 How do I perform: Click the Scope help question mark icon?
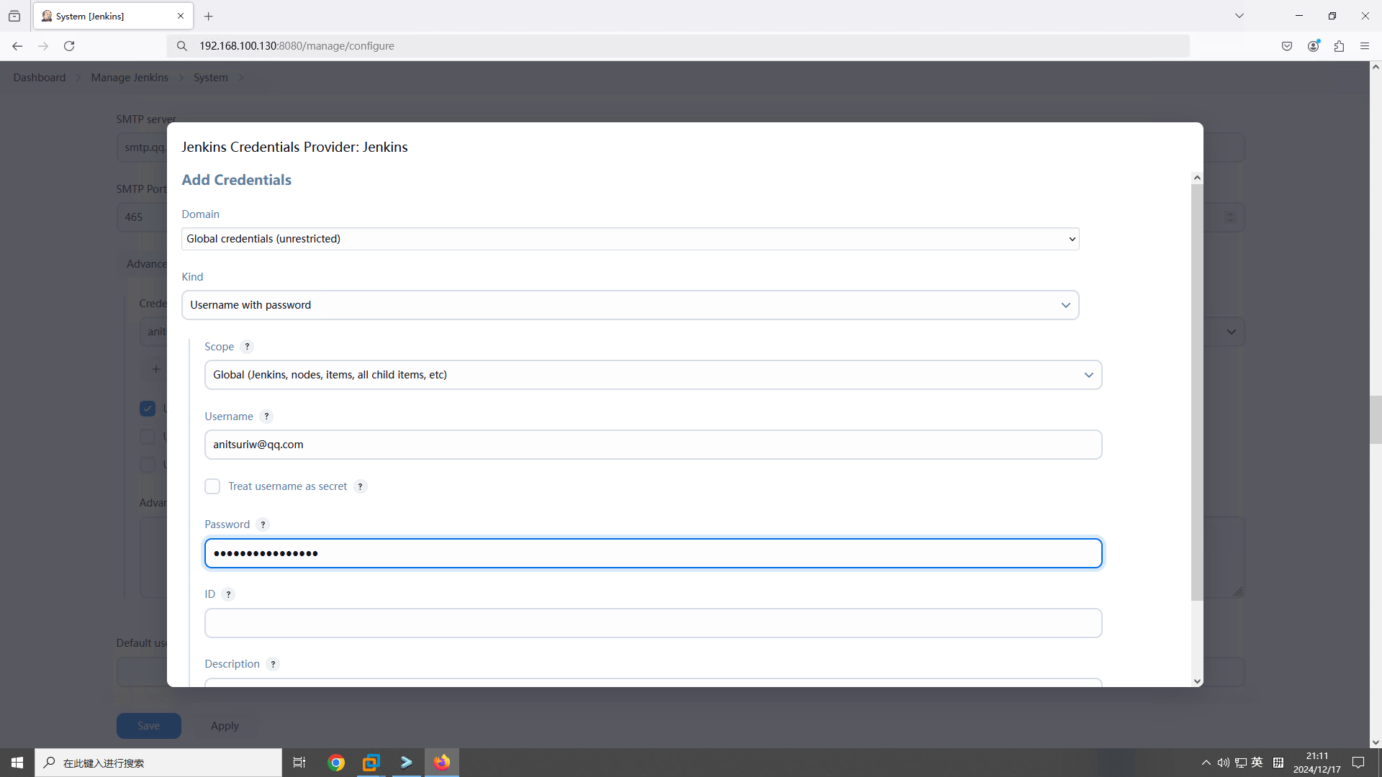(247, 347)
